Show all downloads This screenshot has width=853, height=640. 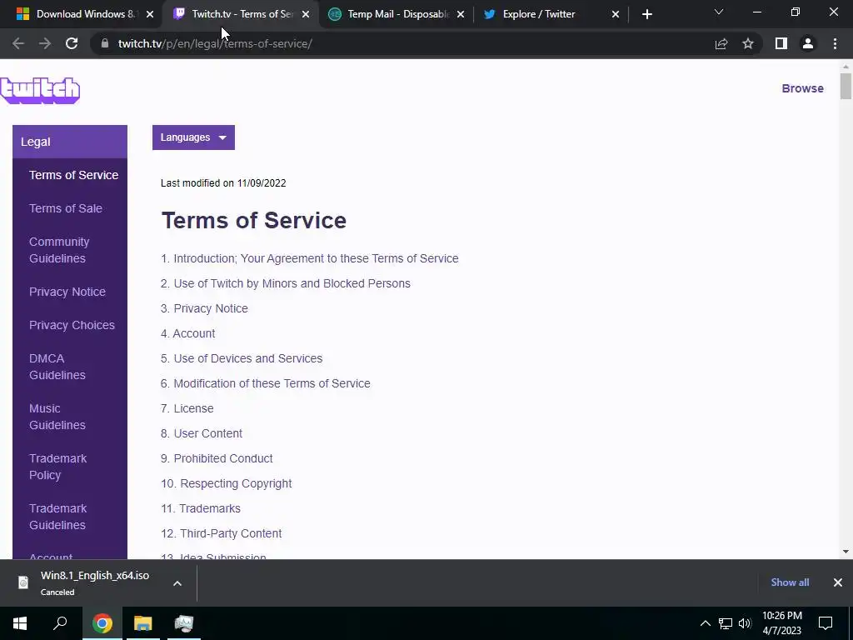(x=790, y=582)
